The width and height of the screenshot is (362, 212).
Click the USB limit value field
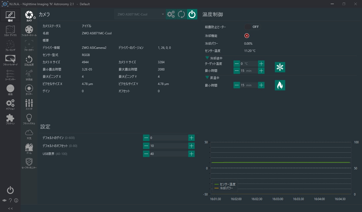tap(169, 154)
